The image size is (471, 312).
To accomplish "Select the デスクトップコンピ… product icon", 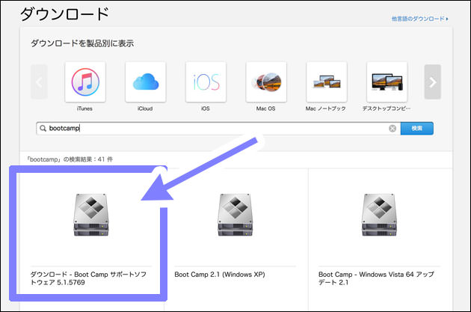I will 387,82.
